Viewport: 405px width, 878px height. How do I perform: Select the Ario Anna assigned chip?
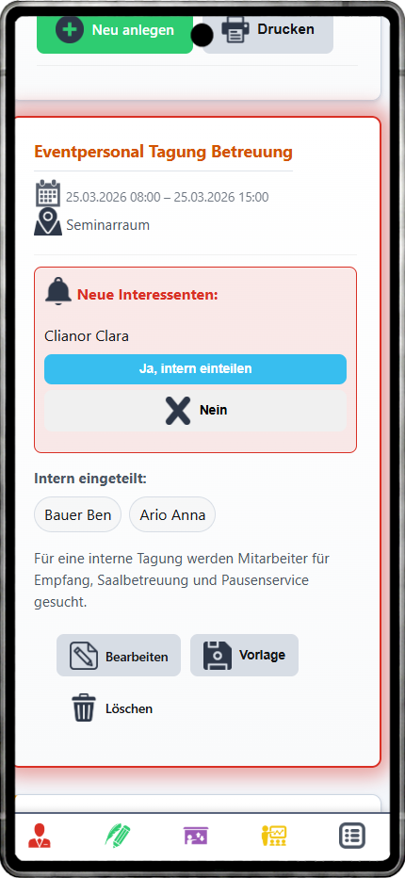[172, 514]
